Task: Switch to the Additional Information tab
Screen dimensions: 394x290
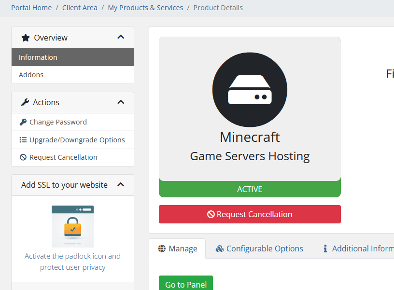Action: click(x=358, y=249)
